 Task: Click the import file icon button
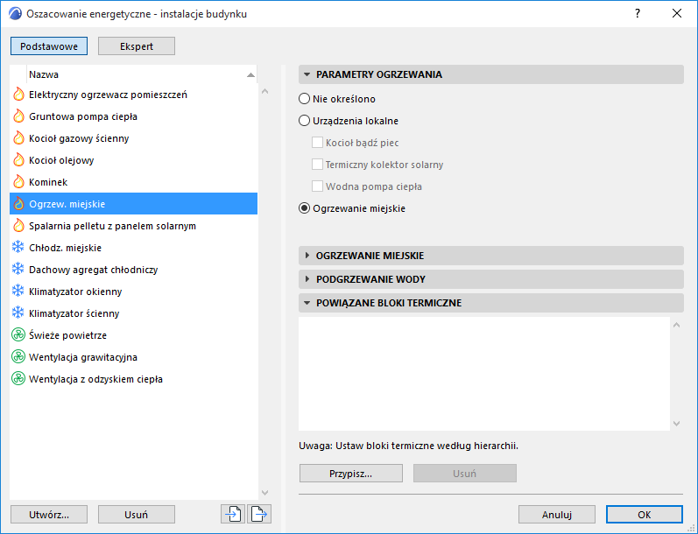point(233,514)
